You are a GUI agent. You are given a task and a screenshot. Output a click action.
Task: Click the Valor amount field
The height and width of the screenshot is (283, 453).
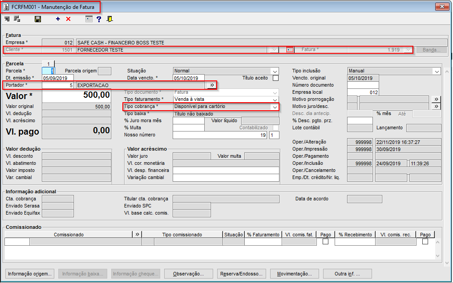pyautogui.click(x=77, y=96)
